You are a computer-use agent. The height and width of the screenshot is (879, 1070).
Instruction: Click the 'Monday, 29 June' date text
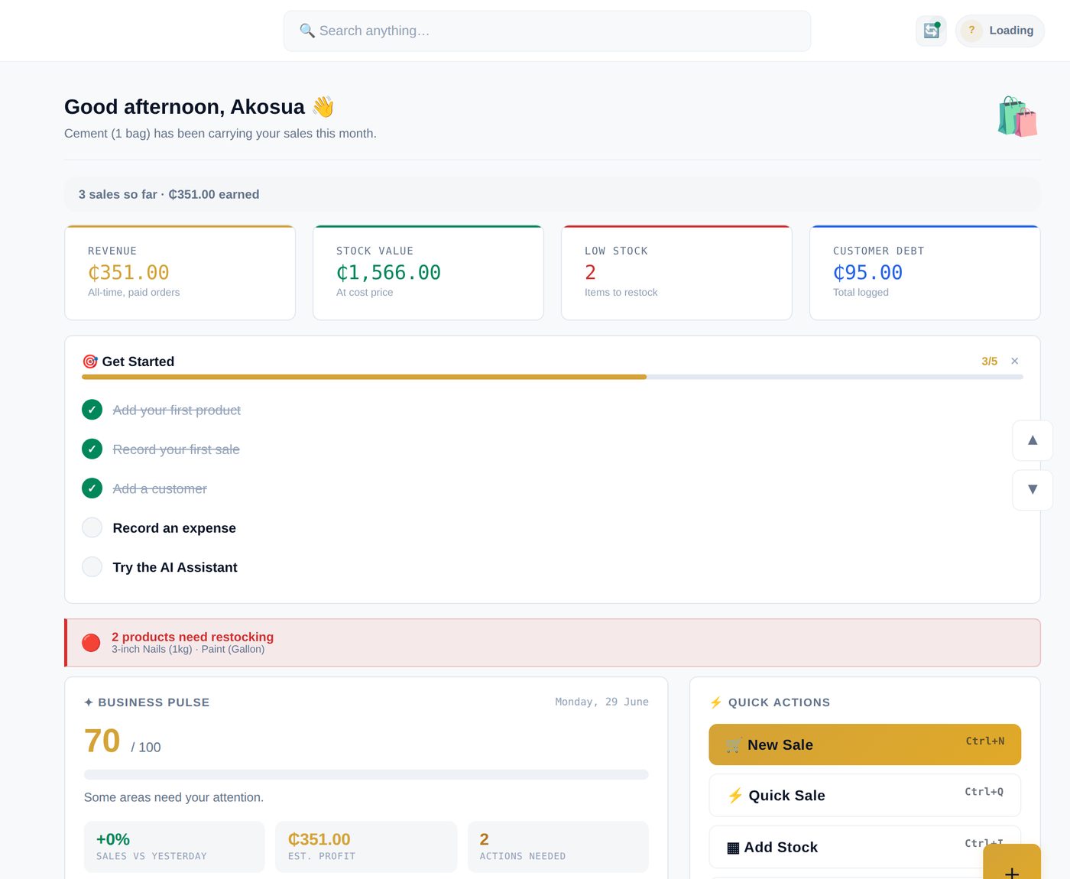[601, 702]
